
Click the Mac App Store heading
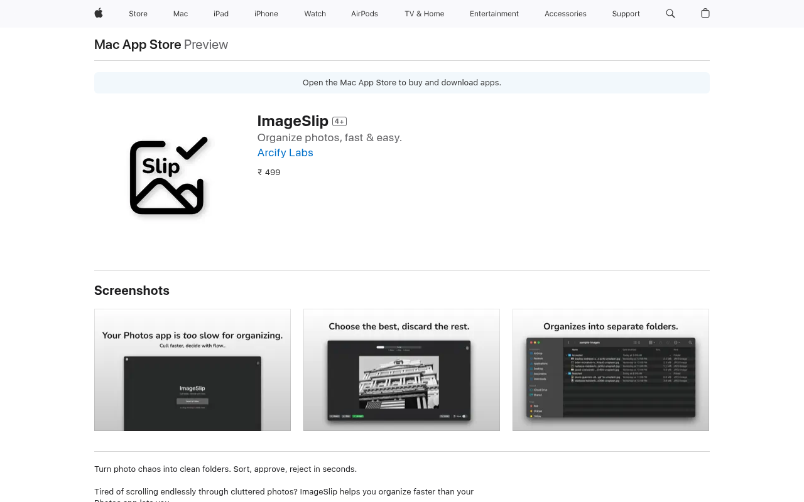pos(138,45)
